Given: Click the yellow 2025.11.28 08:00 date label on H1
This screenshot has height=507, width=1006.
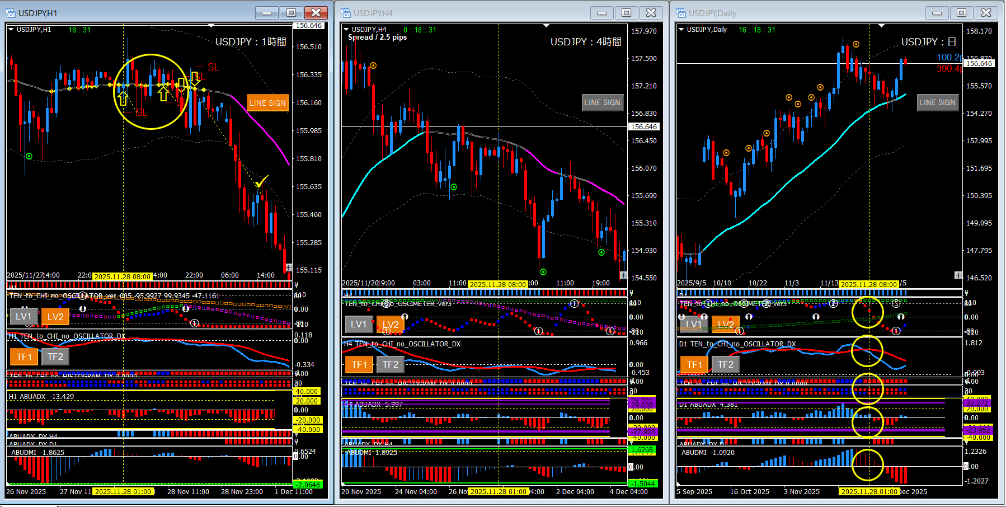Looking at the screenshot, I should coord(123,276).
